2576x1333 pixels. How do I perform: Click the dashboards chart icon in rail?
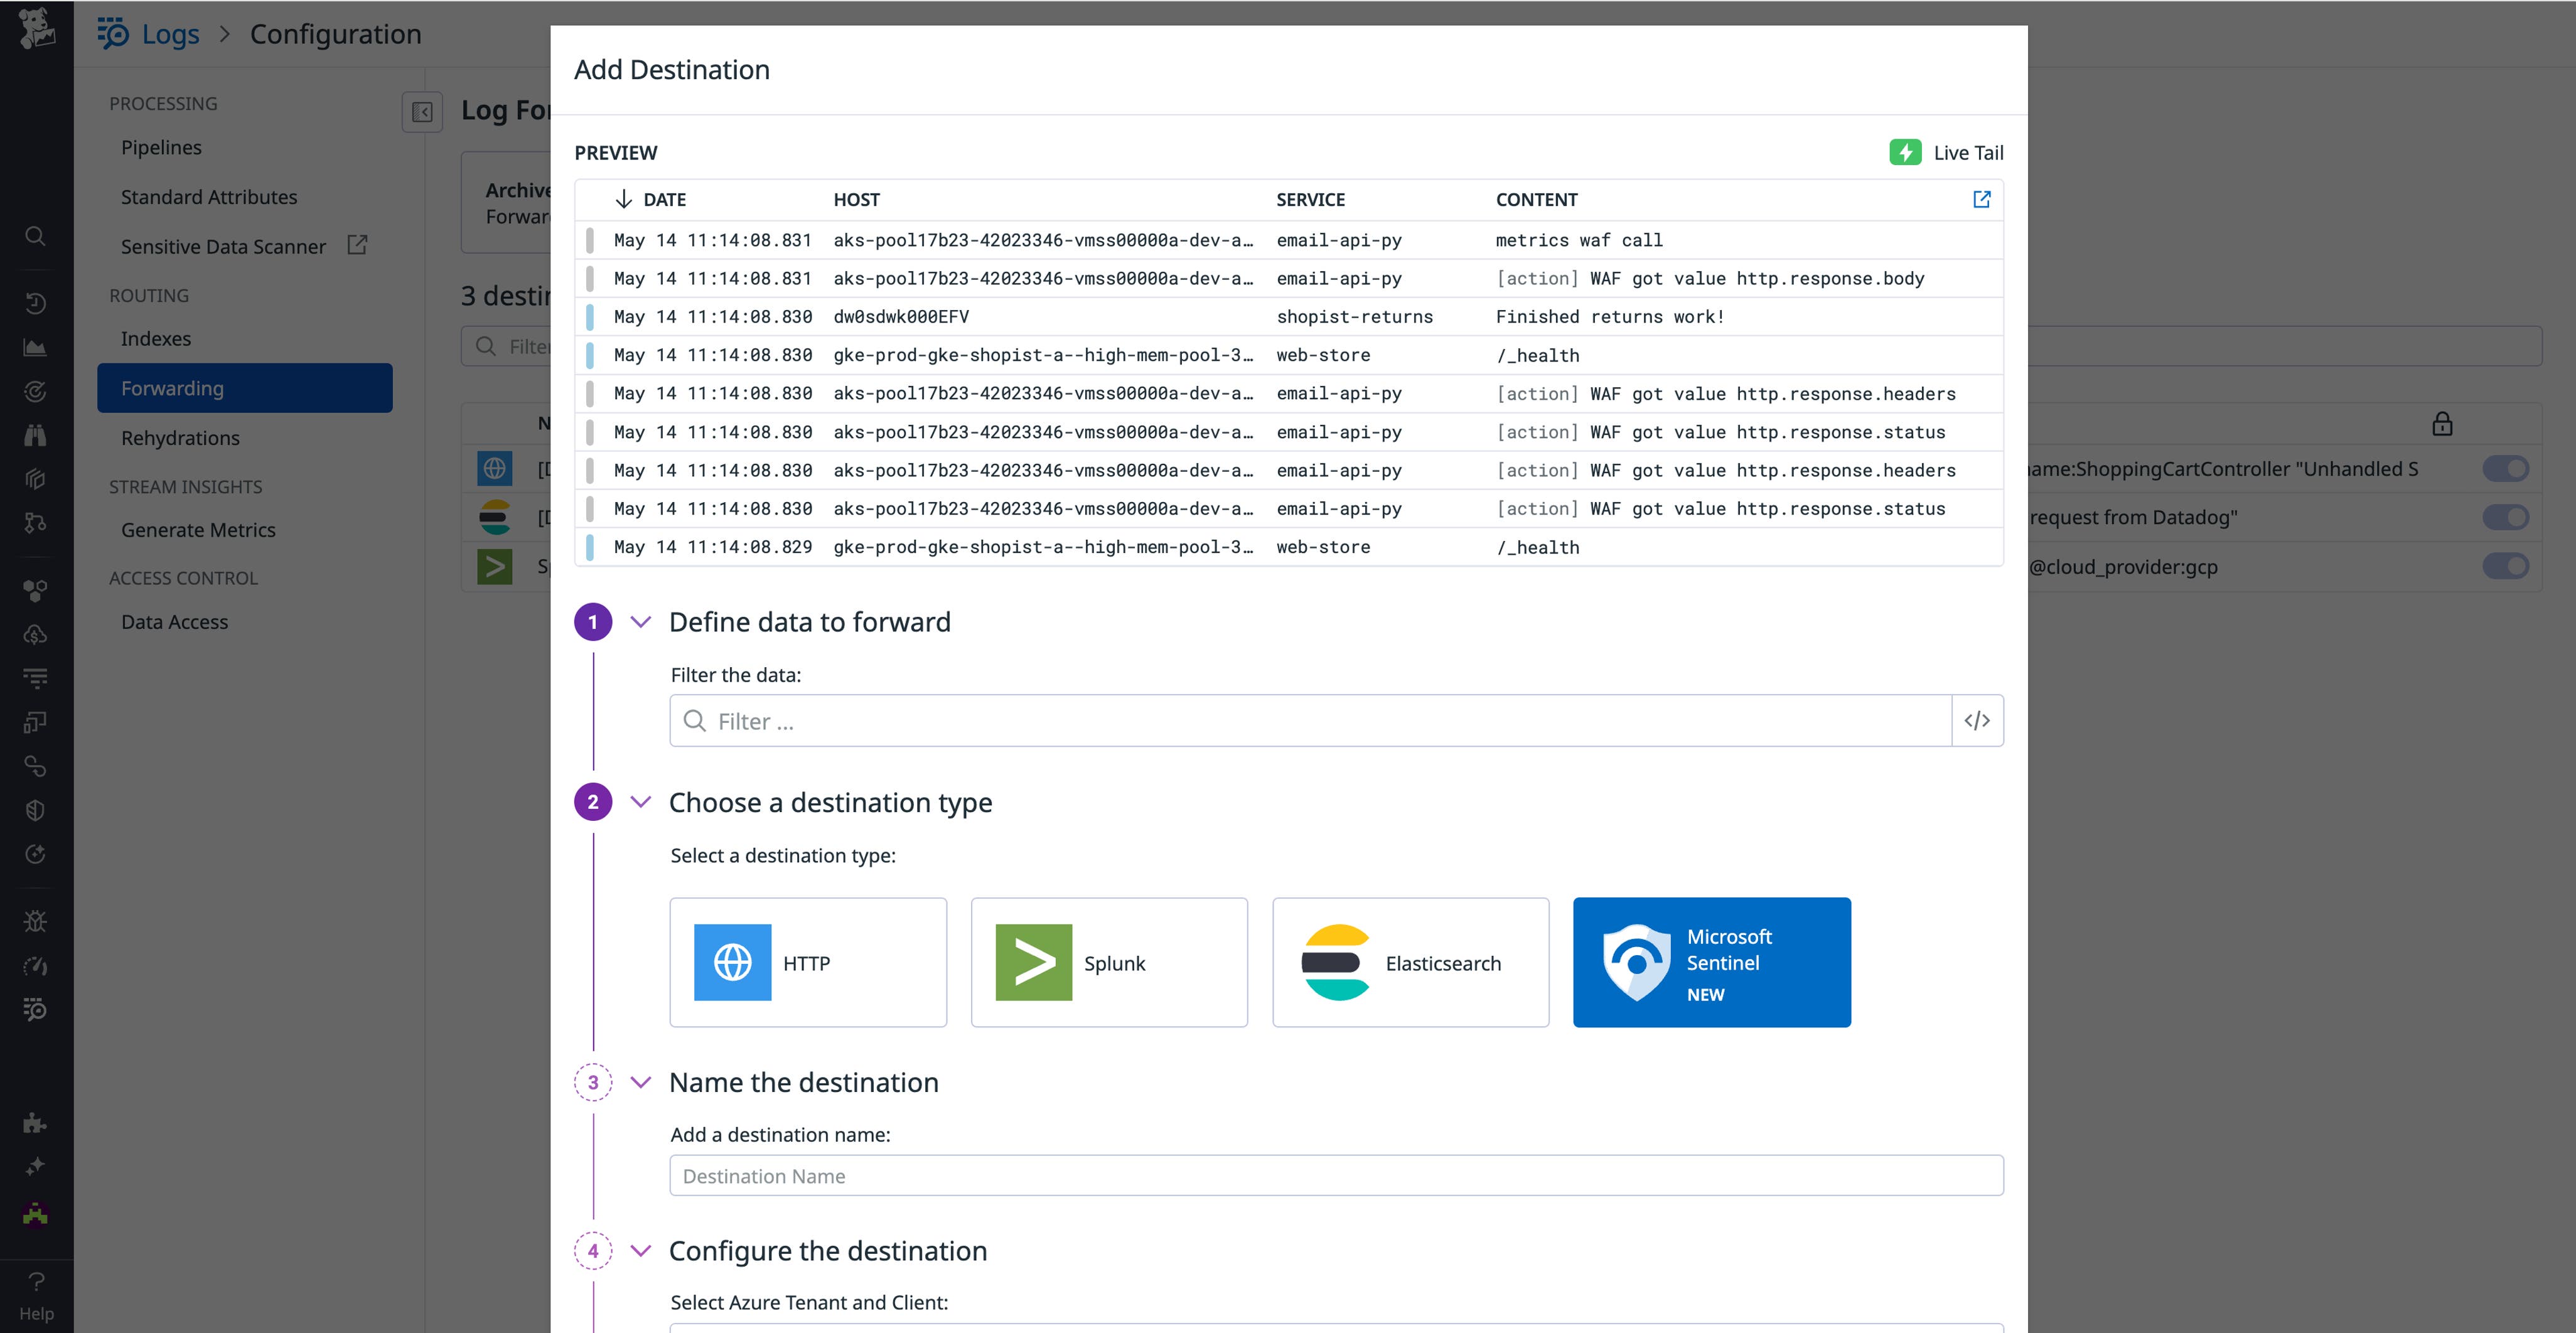[35, 347]
